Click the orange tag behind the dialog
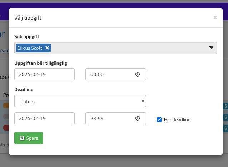 tap(6, 106)
